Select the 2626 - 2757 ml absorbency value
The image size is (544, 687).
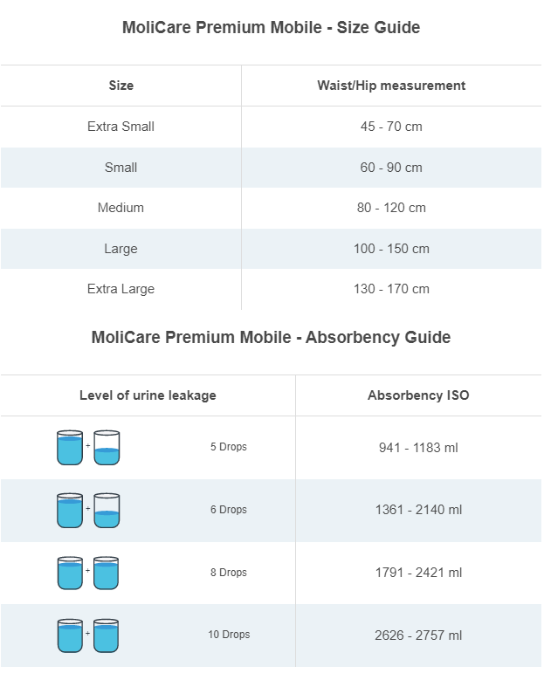[x=418, y=635]
